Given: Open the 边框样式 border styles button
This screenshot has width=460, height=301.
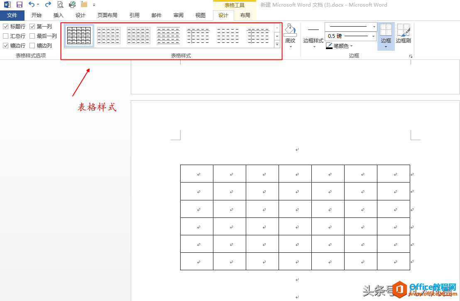Looking at the screenshot, I should click(313, 36).
